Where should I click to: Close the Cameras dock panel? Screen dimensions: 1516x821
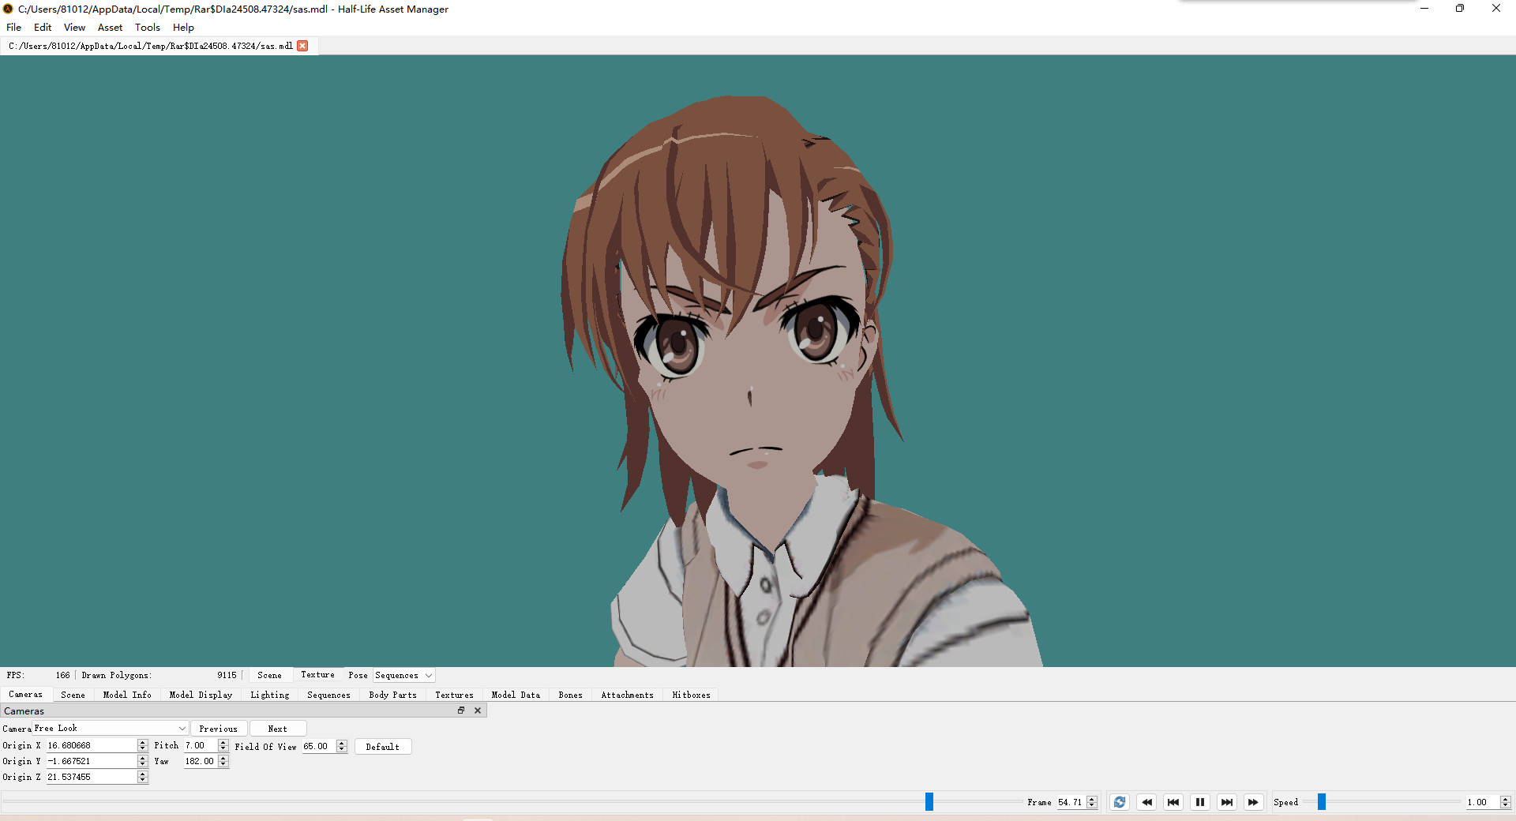tap(477, 710)
